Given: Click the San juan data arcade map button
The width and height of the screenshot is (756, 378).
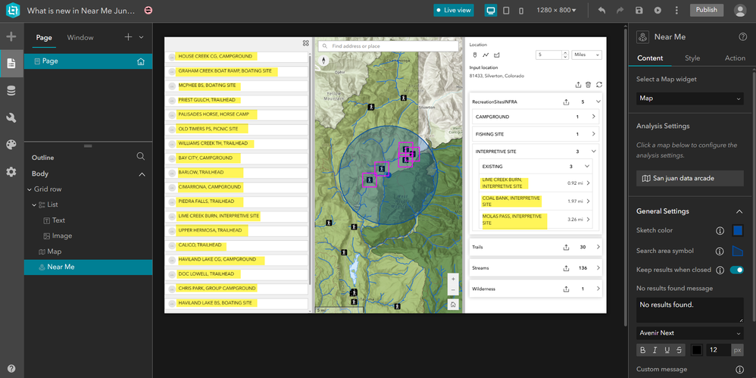Looking at the screenshot, I should 689,179.
